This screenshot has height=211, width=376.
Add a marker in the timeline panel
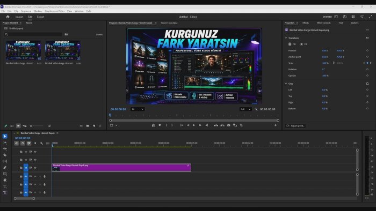click(x=35, y=143)
